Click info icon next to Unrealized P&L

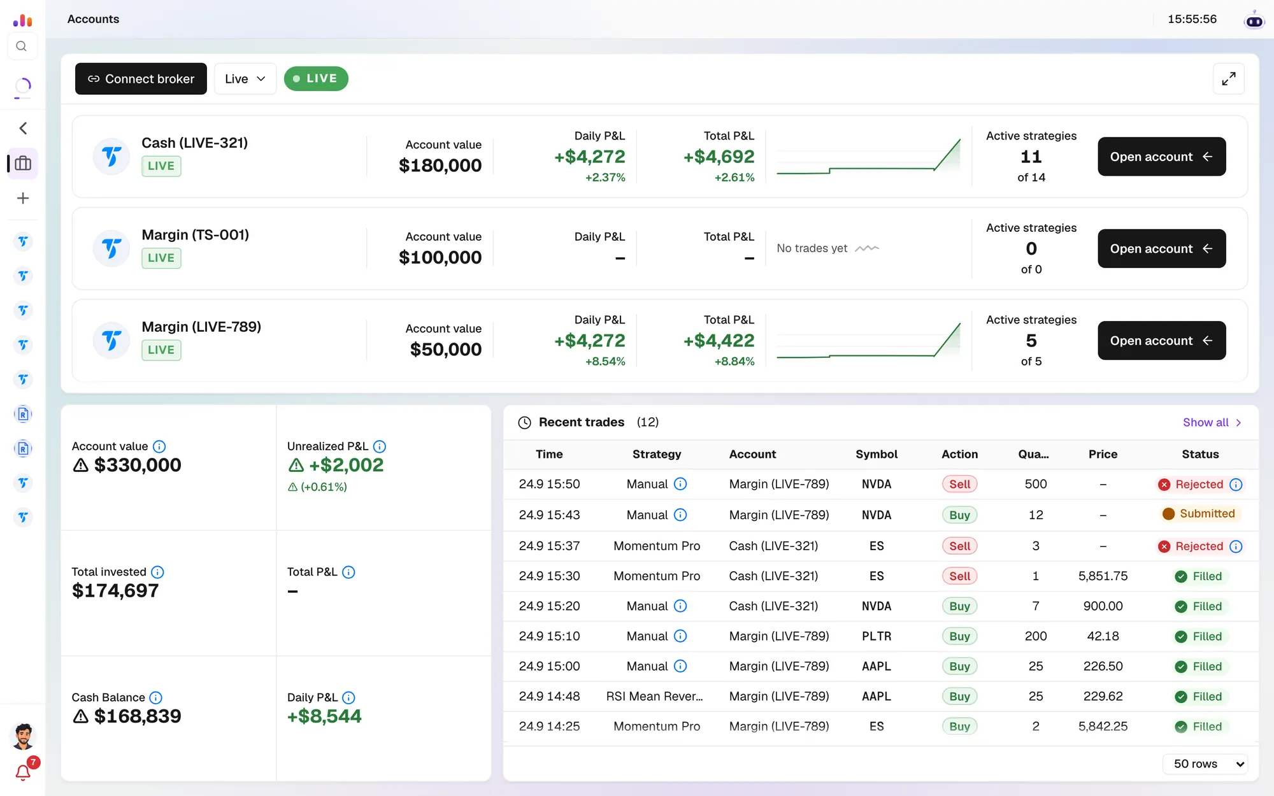(380, 446)
